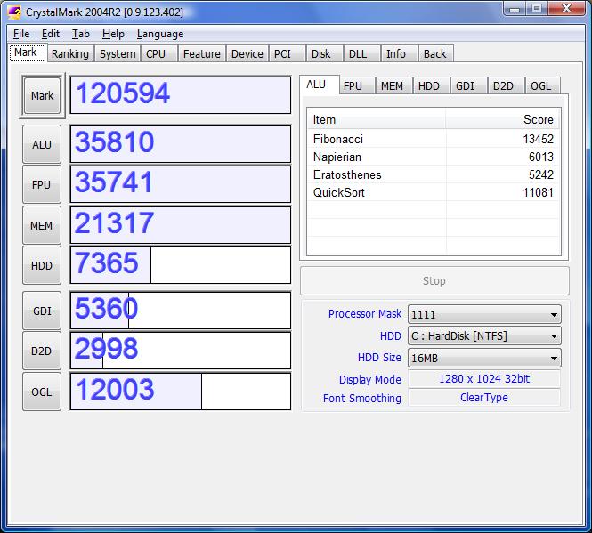The image size is (592, 533).
Task: Run all benchmarks with Mark button
Action: [x=42, y=96]
